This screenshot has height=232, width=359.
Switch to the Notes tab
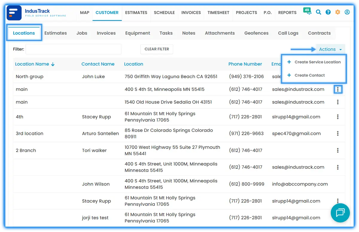(189, 33)
